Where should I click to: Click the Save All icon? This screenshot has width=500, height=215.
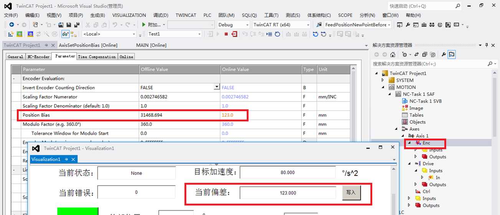[x=77, y=25]
